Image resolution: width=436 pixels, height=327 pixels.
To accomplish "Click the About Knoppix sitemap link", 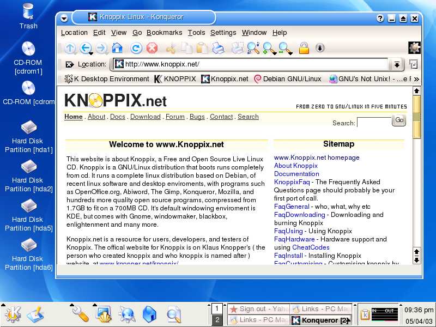I will [295, 166].
